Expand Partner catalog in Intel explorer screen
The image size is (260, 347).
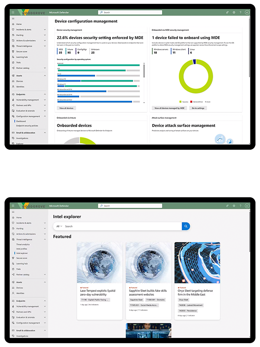[45, 275]
